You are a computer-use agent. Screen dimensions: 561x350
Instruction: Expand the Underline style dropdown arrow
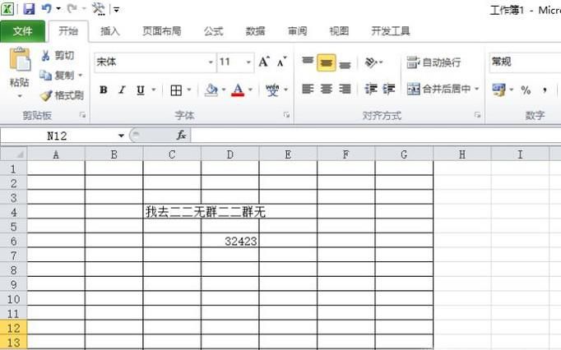[154, 90]
